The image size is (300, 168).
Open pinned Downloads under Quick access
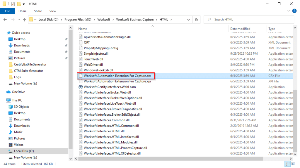click(x=22, y=45)
